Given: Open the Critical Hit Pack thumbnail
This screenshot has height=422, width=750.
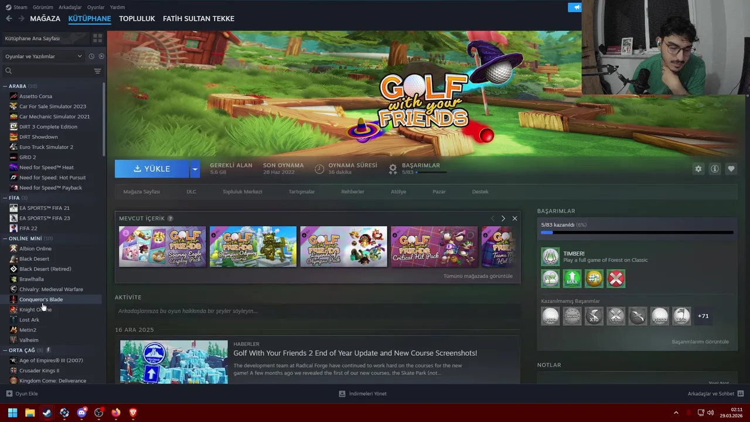Looking at the screenshot, I should (x=434, y=247).
